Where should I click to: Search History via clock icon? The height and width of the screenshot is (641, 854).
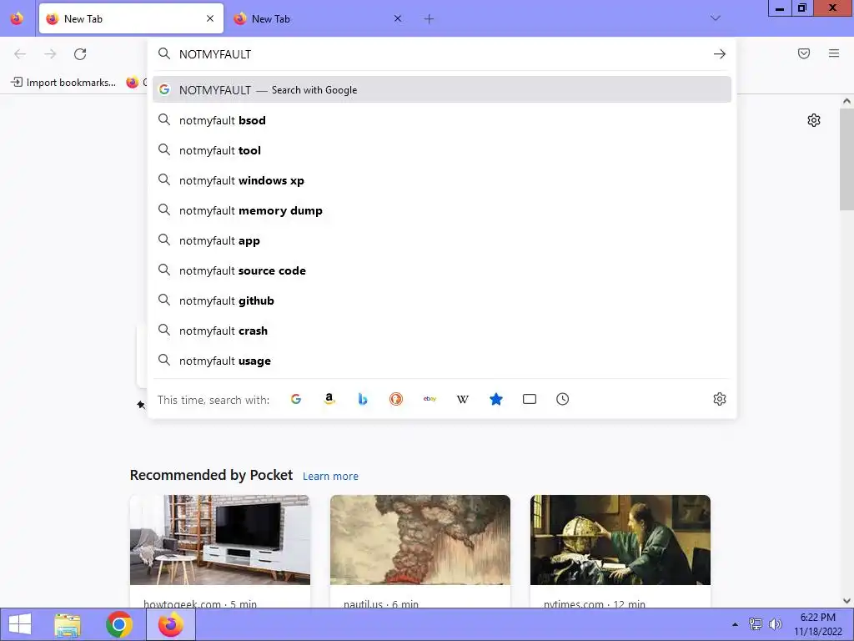(x=563, y=399)
